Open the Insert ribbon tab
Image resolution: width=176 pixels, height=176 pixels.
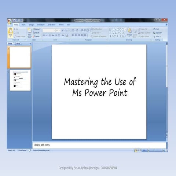[23, 25]
